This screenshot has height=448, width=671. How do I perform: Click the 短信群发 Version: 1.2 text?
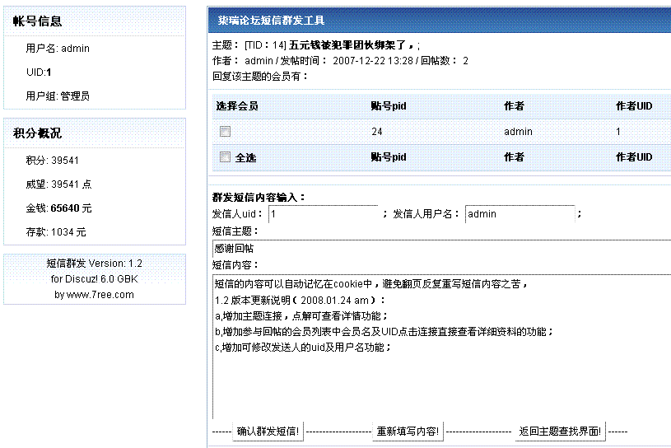[94, 264]
